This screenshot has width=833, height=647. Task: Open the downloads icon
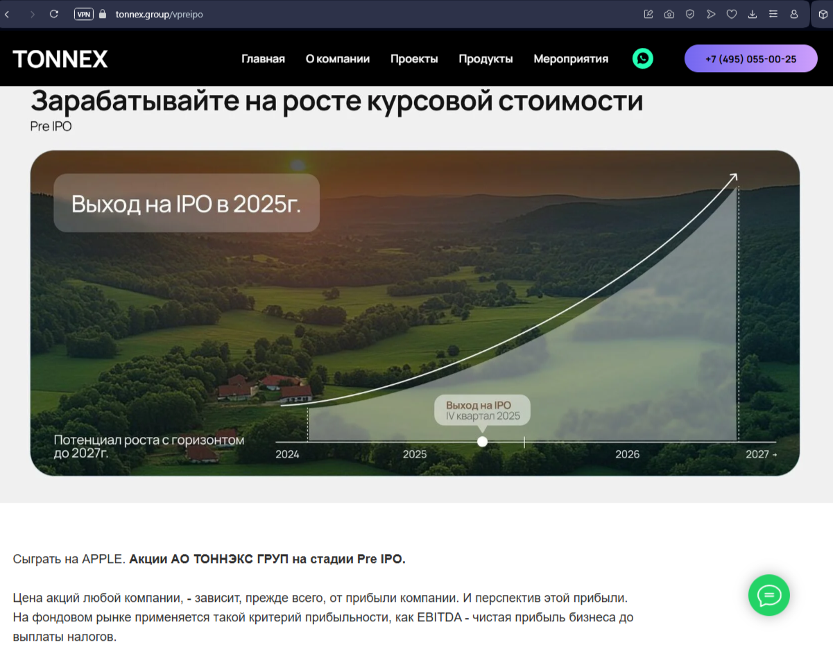(x=753, y=14)
